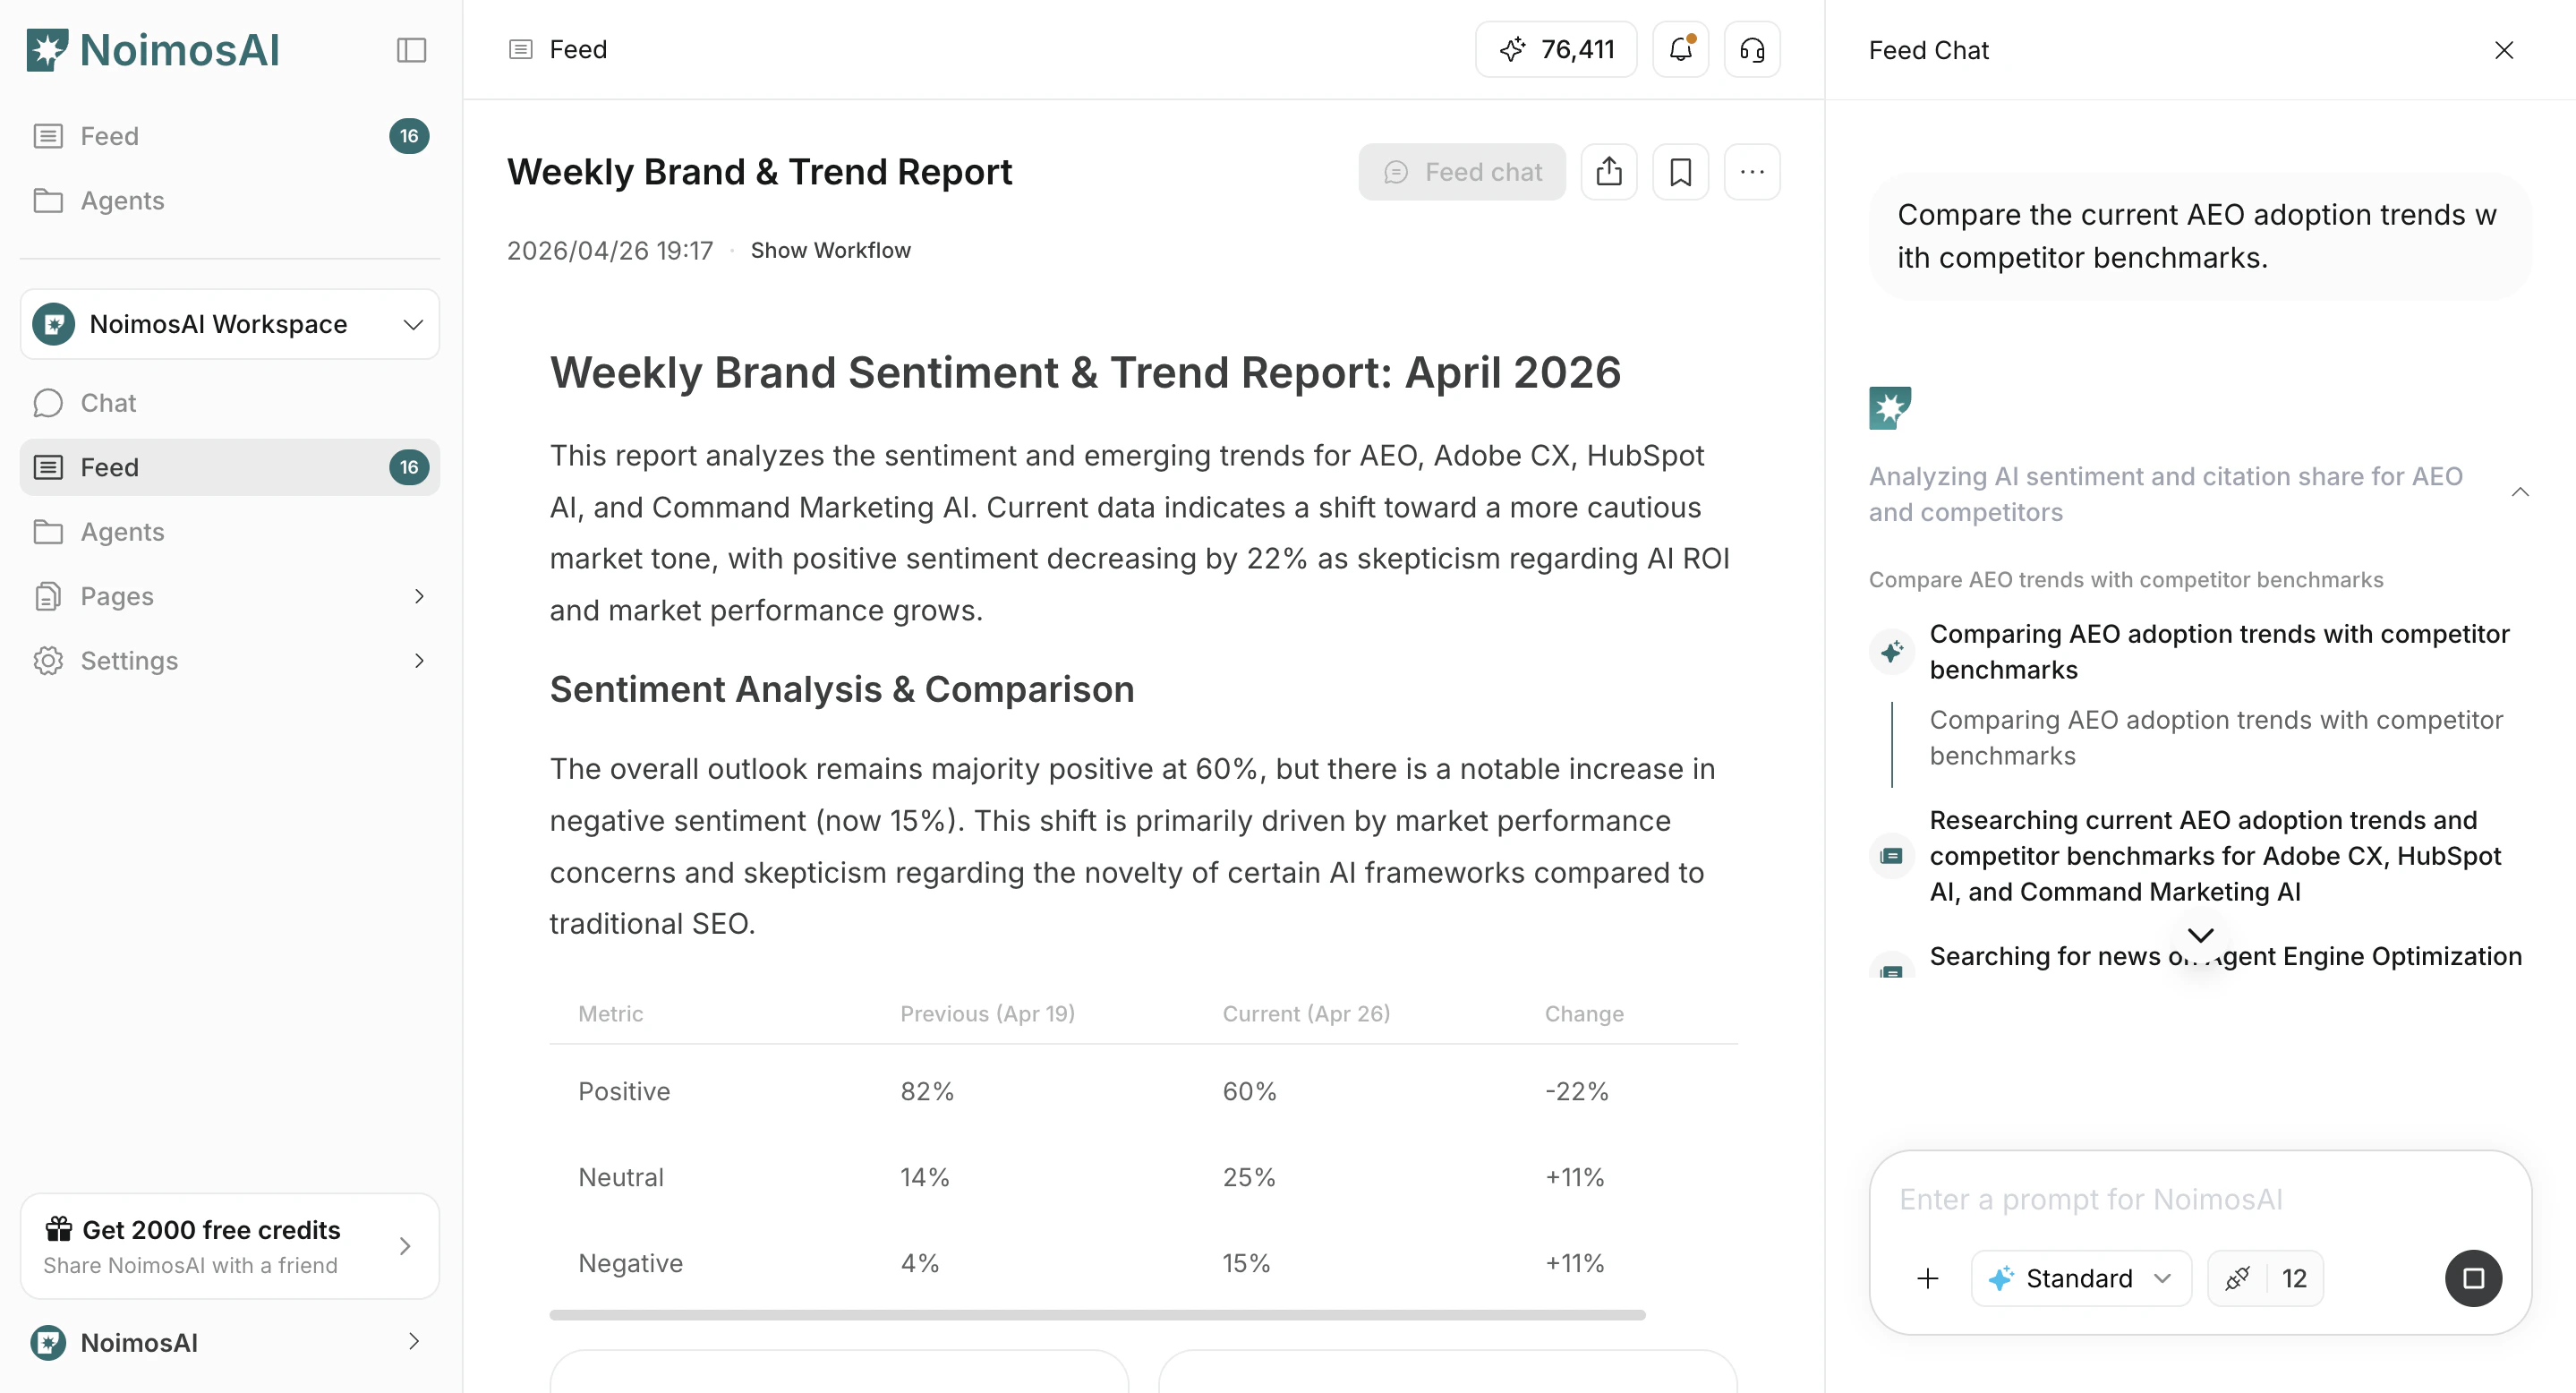Click the sparkle icon beside Comparing AEO adoption

1892,652
